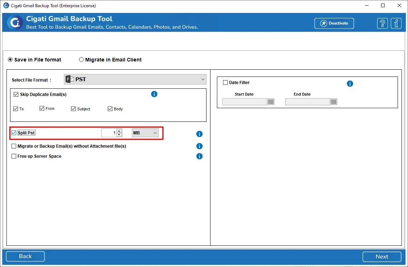This screenshot has height=267, width=408.
Task: Click the Cigati logo in header
Action: pyautogui.click(x=15, y=23)
